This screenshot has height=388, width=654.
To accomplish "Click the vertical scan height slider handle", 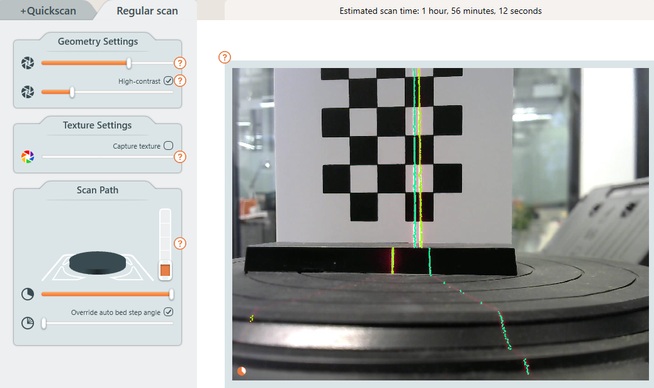I will coord(165,270).
